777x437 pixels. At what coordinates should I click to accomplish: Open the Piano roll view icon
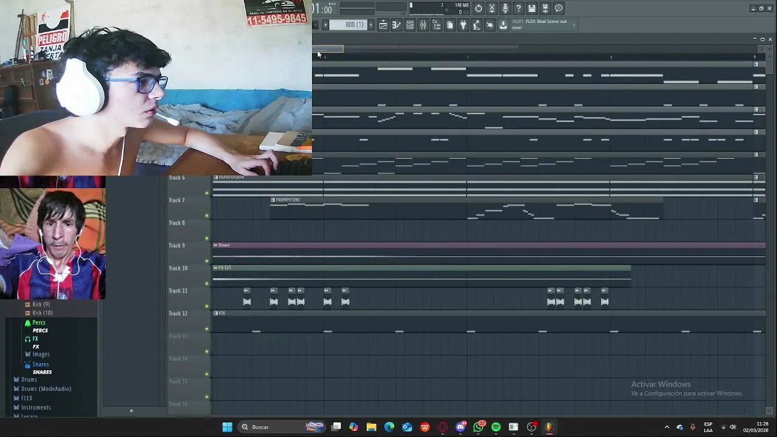pos(396,25)
